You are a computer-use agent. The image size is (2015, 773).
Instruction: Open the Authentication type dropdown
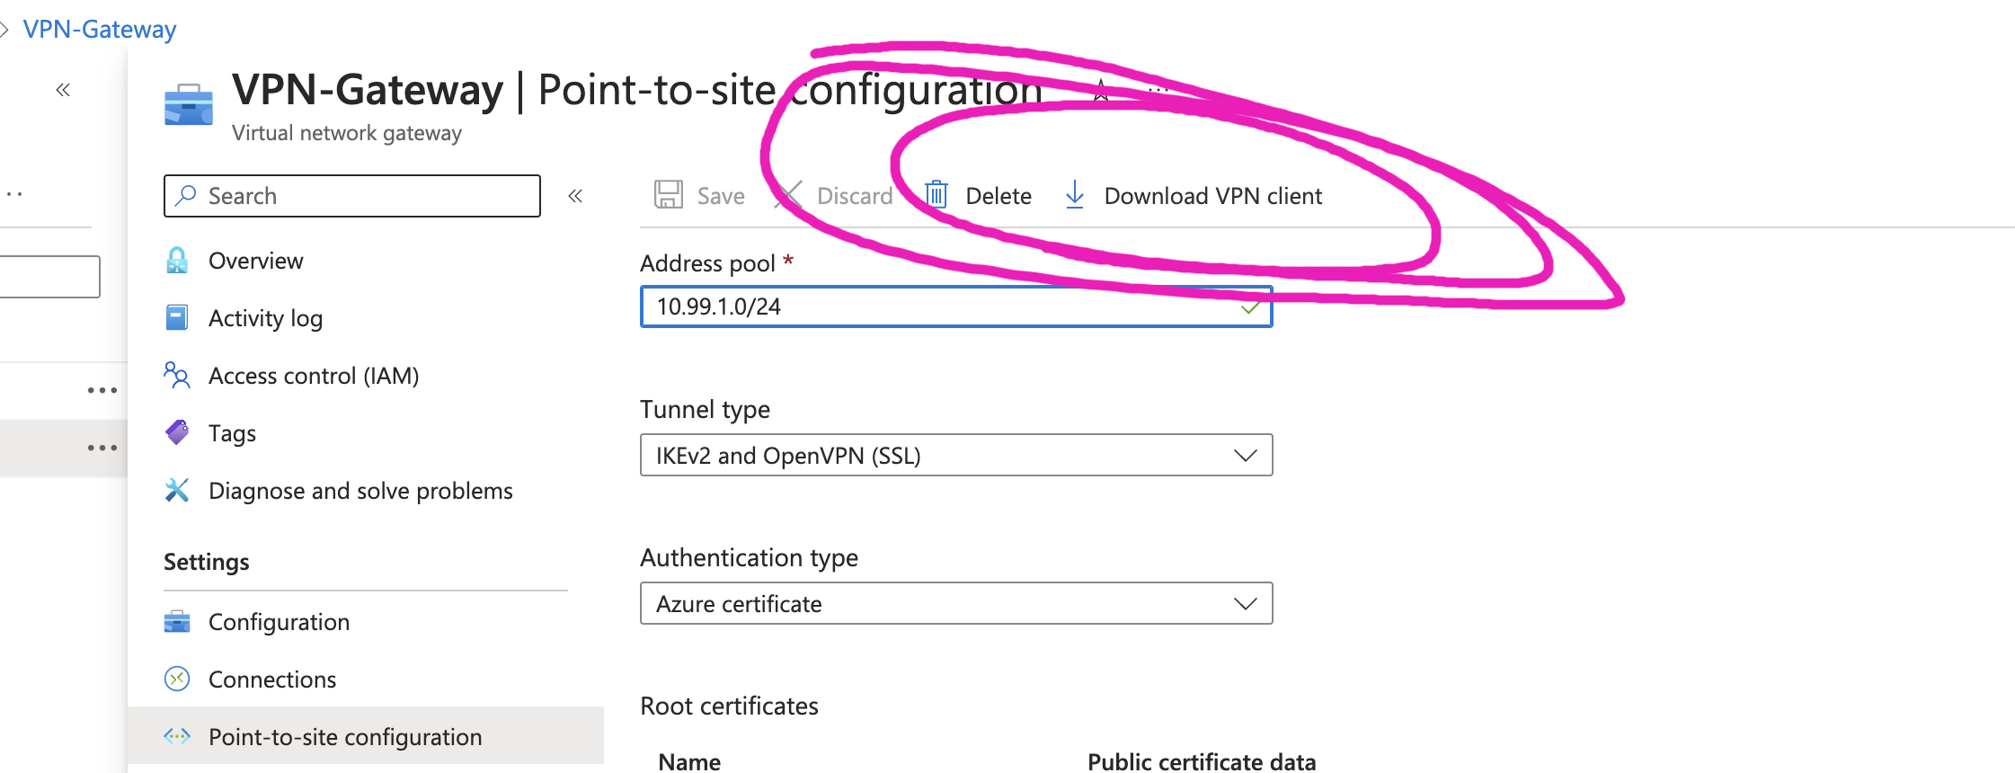(956, 603)
